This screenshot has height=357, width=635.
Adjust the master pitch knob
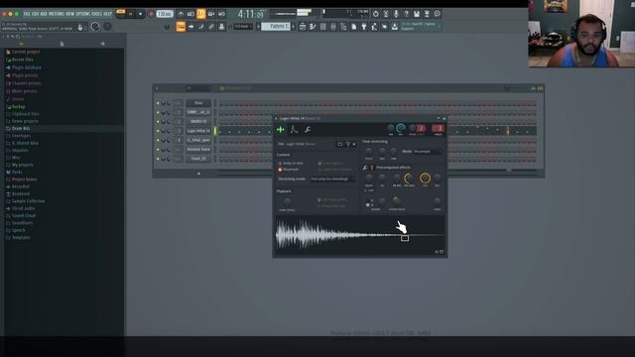tap(107, 27)
